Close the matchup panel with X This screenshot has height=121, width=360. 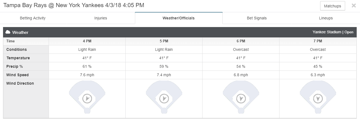[x=354, y=5]
